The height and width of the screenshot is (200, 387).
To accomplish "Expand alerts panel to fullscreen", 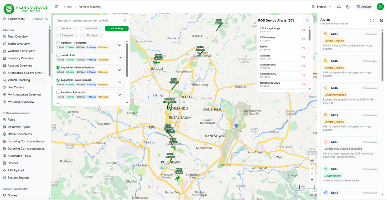I will (372, 20).
